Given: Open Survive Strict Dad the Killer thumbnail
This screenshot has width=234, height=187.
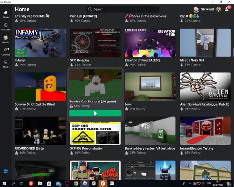Looking at the screenshot, I should pyautogui.click(x=40, y=87).
